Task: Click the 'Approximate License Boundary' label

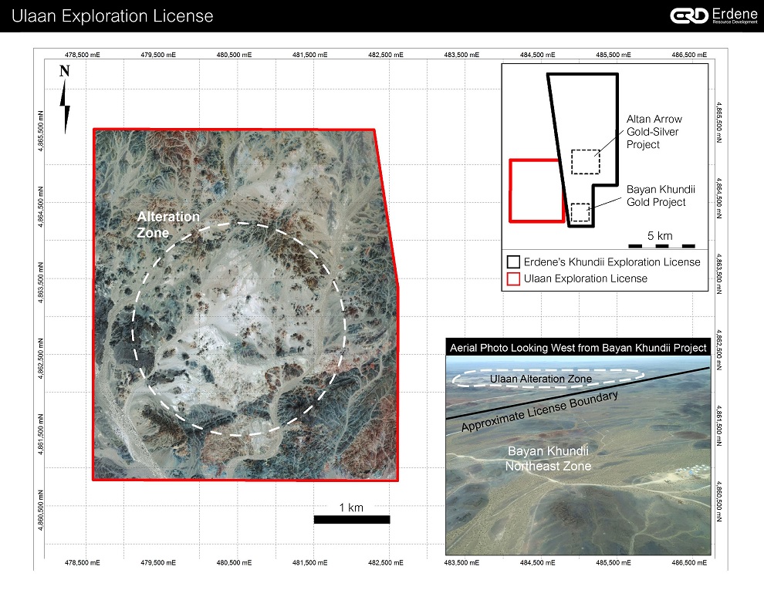Action: click(x=539, y=411)
